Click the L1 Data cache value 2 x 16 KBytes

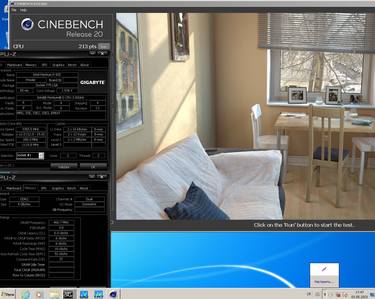77,129
